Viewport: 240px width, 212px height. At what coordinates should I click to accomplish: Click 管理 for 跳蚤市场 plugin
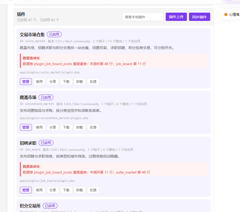pos(26,127)
